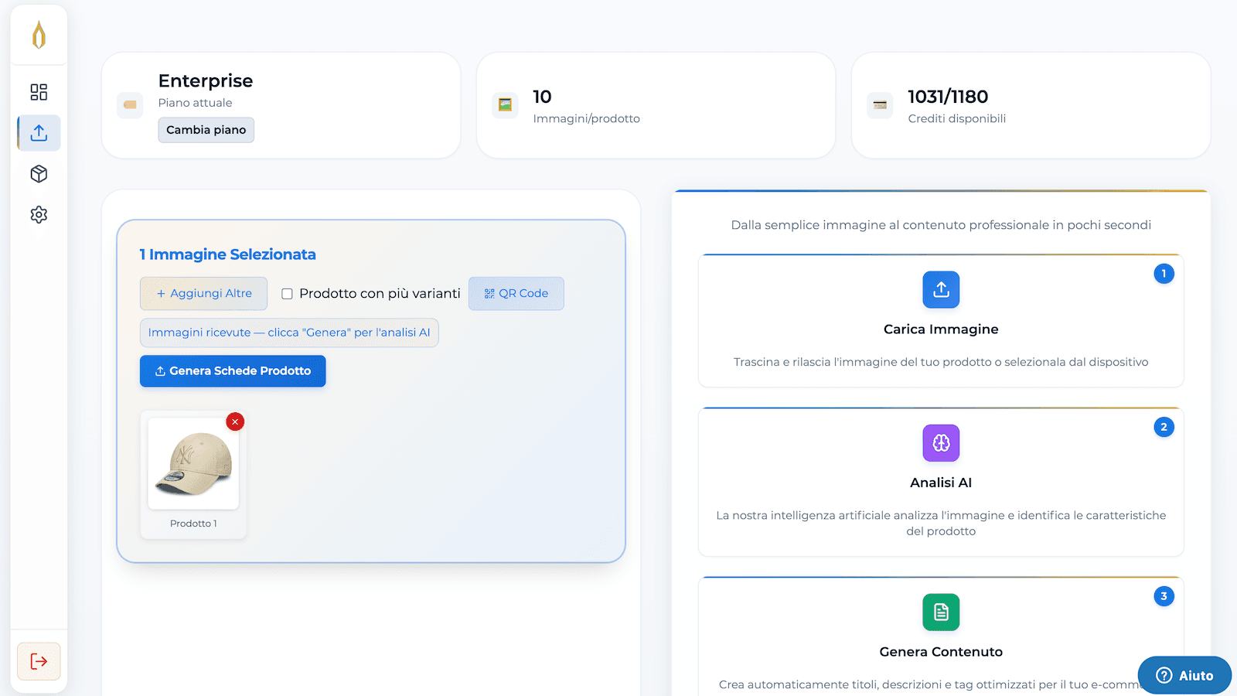Click the Immagini ricevute status message

coord(289,333)
